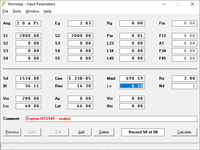The width and height of the screenshot is (200, 150).
Task: Click the S5 input field
Action: tap(81, 58)
